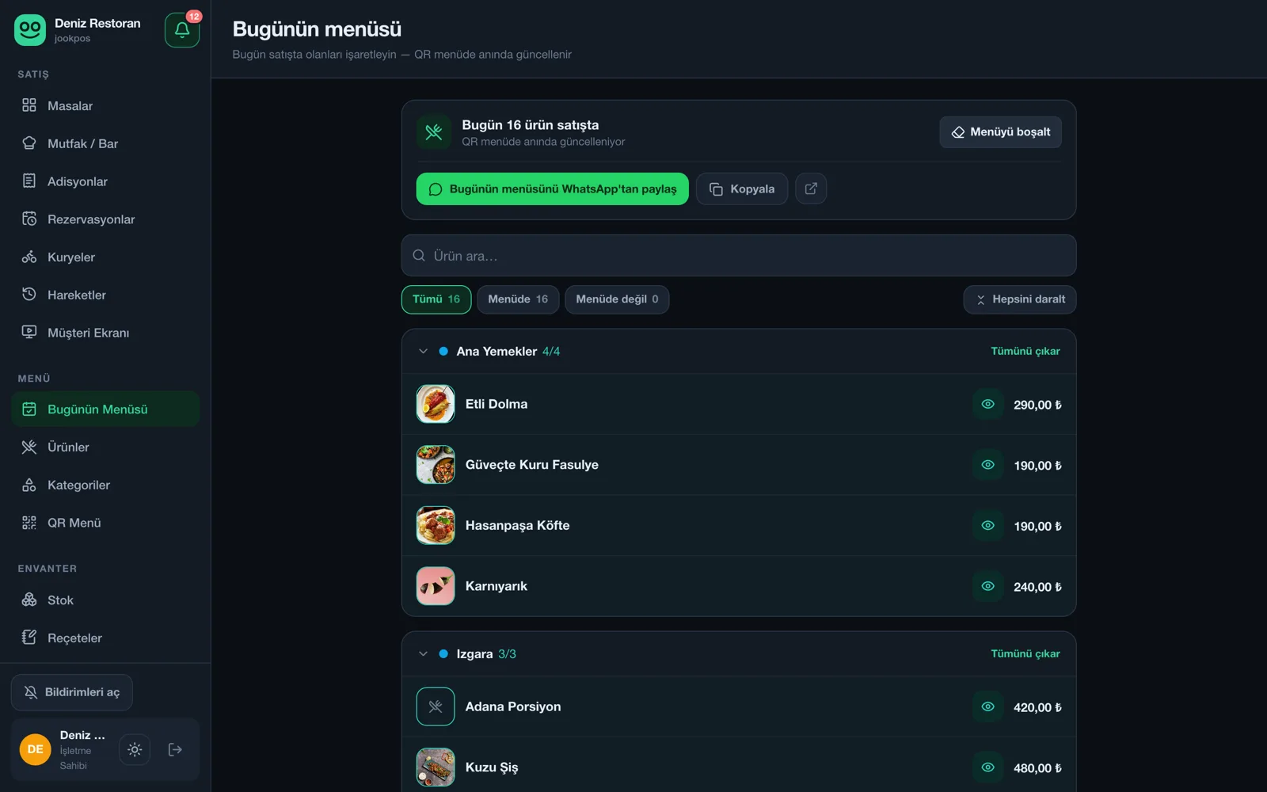Collapse the Izgara category chevron
The image size is (1267, 792).
423,653
